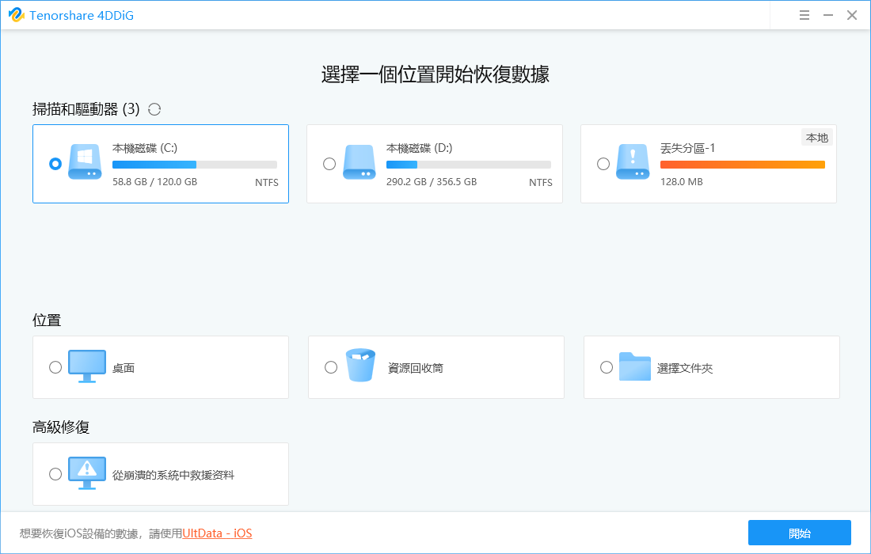Click the lost partition drive icon
The image size is (871, 554).
click(632, 162)
